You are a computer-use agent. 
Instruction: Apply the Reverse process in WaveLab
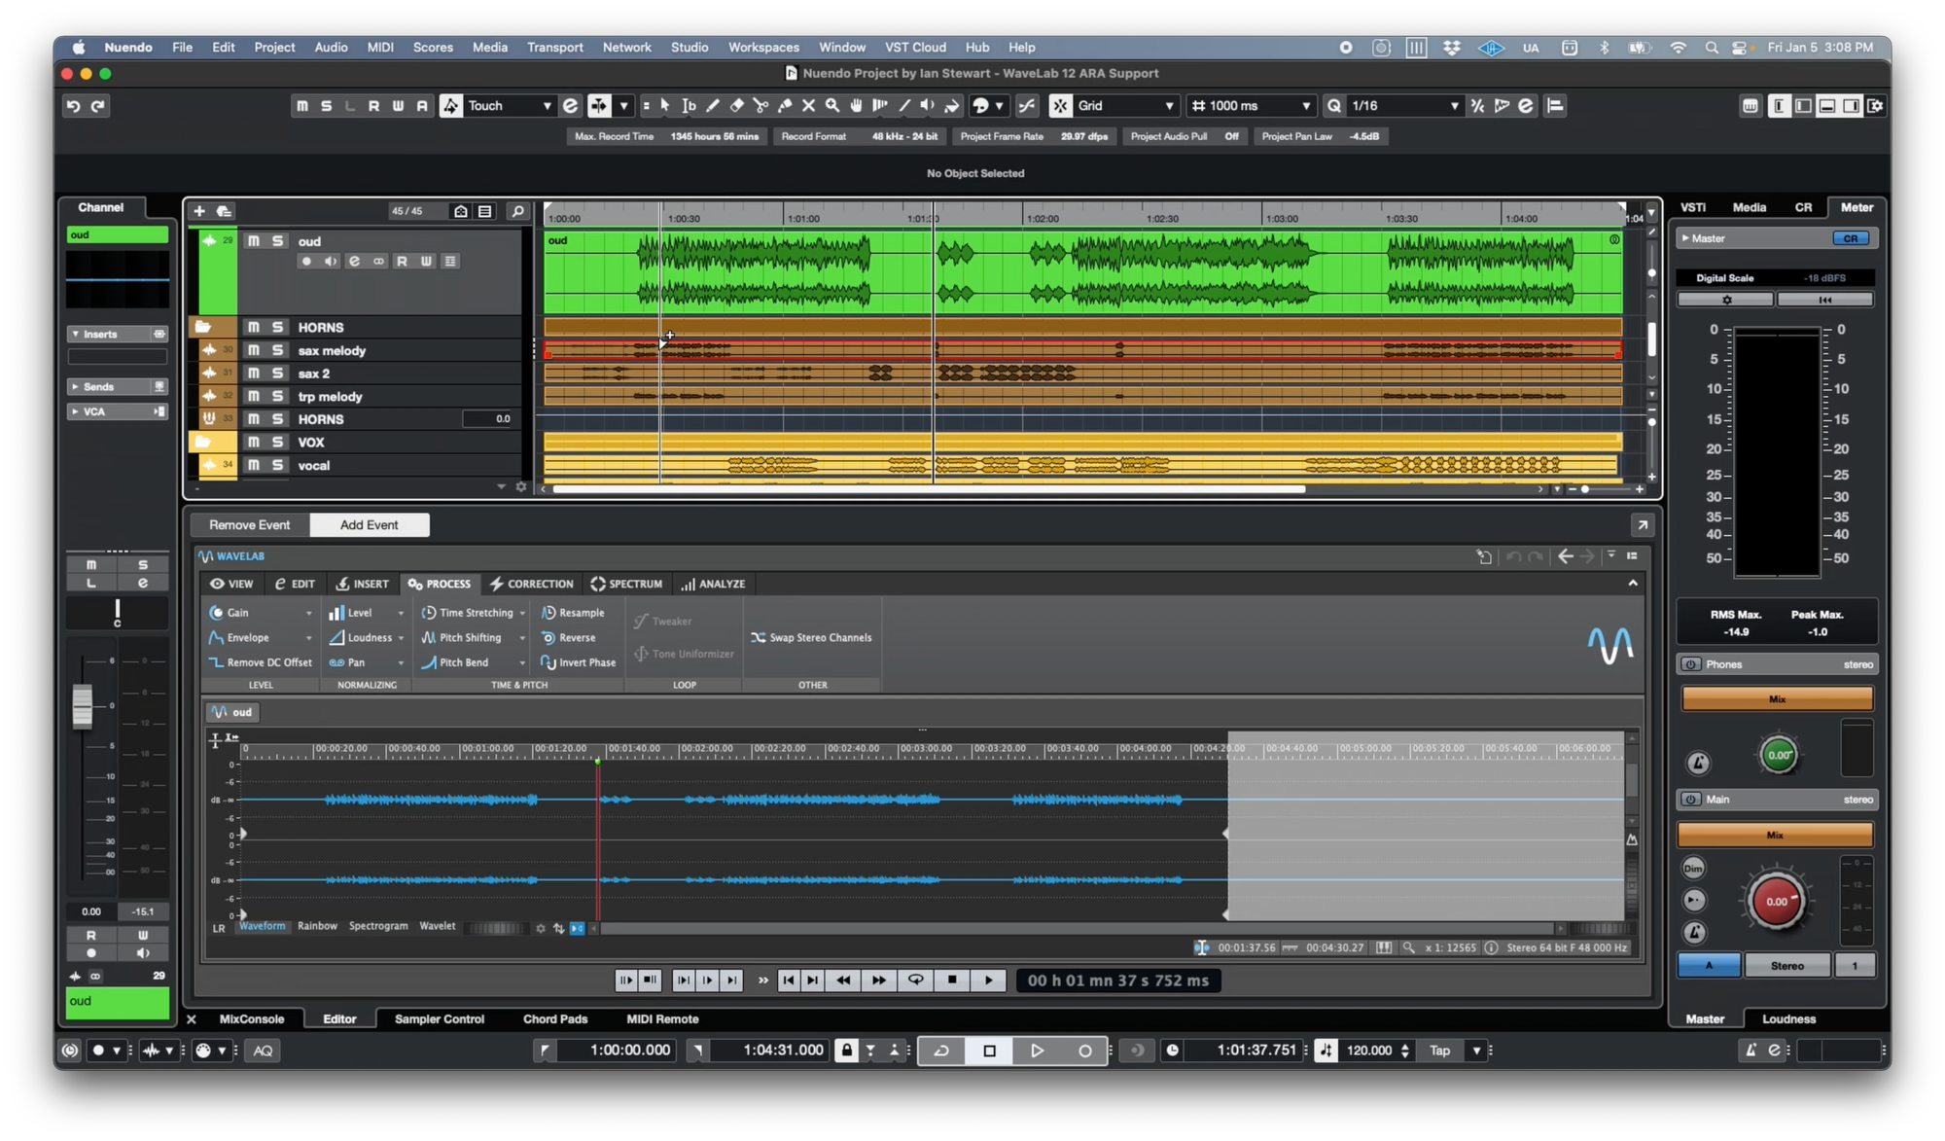tap(575, 637)
